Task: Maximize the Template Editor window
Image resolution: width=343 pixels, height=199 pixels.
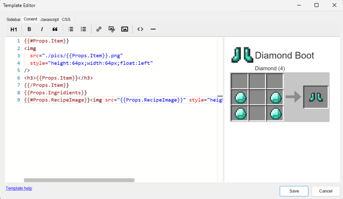Action: tap(316, 5)
